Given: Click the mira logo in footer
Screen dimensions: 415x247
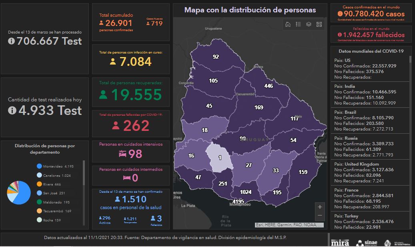Looking at the screenshot, I should pos(340,243).
